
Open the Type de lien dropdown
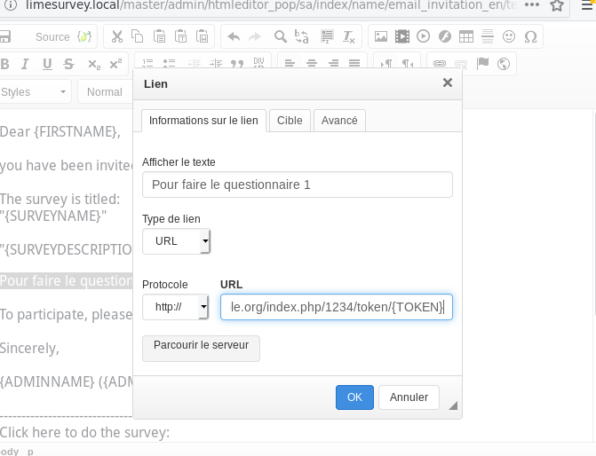pos(176,241)
